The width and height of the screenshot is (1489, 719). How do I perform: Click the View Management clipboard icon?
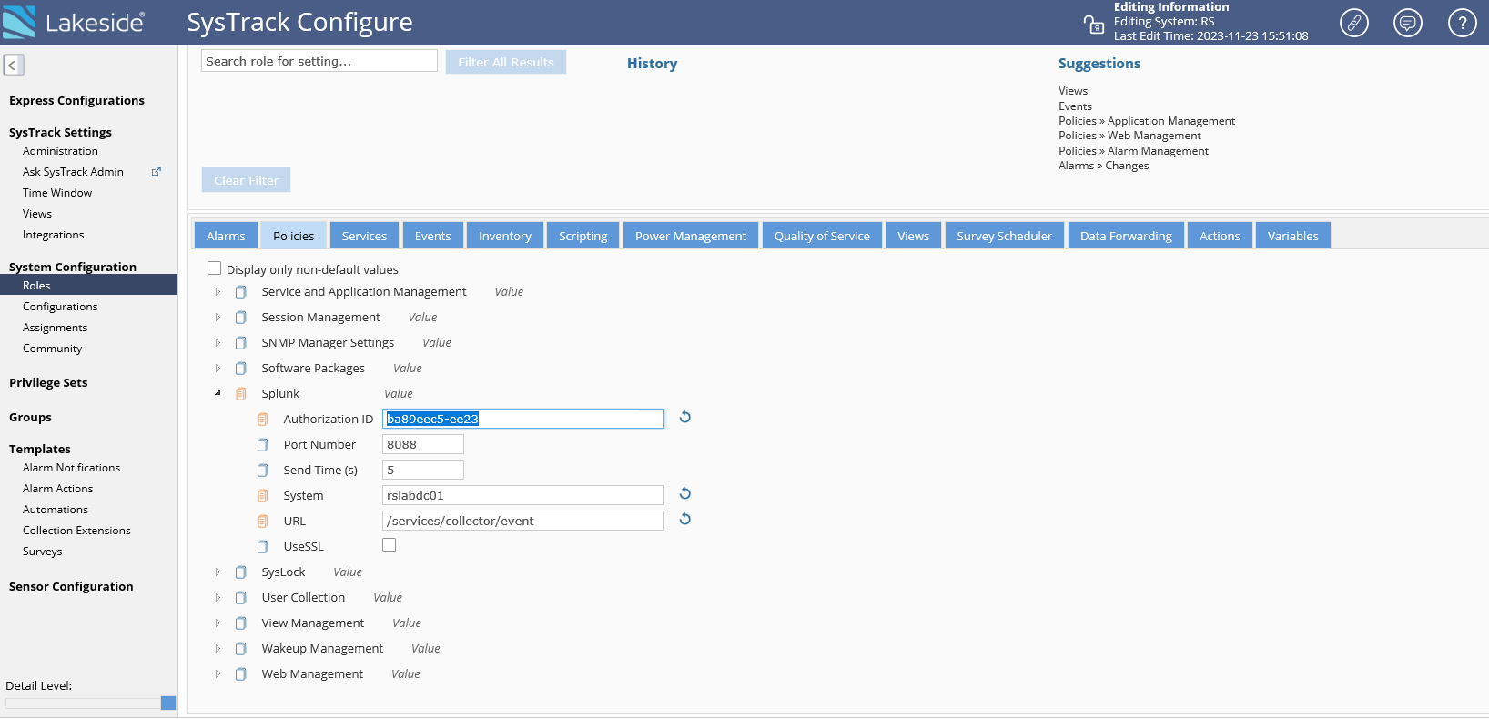[241, 623]
